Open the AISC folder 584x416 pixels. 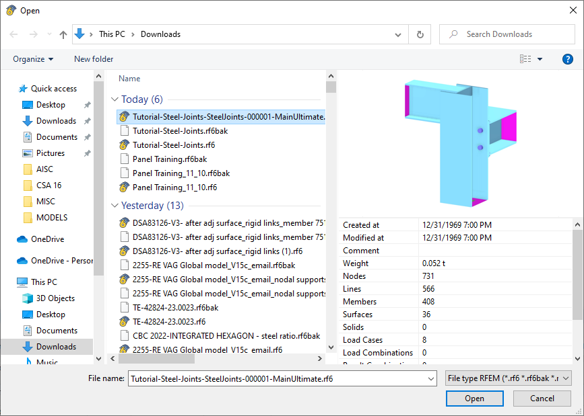[x=38, y=169]
